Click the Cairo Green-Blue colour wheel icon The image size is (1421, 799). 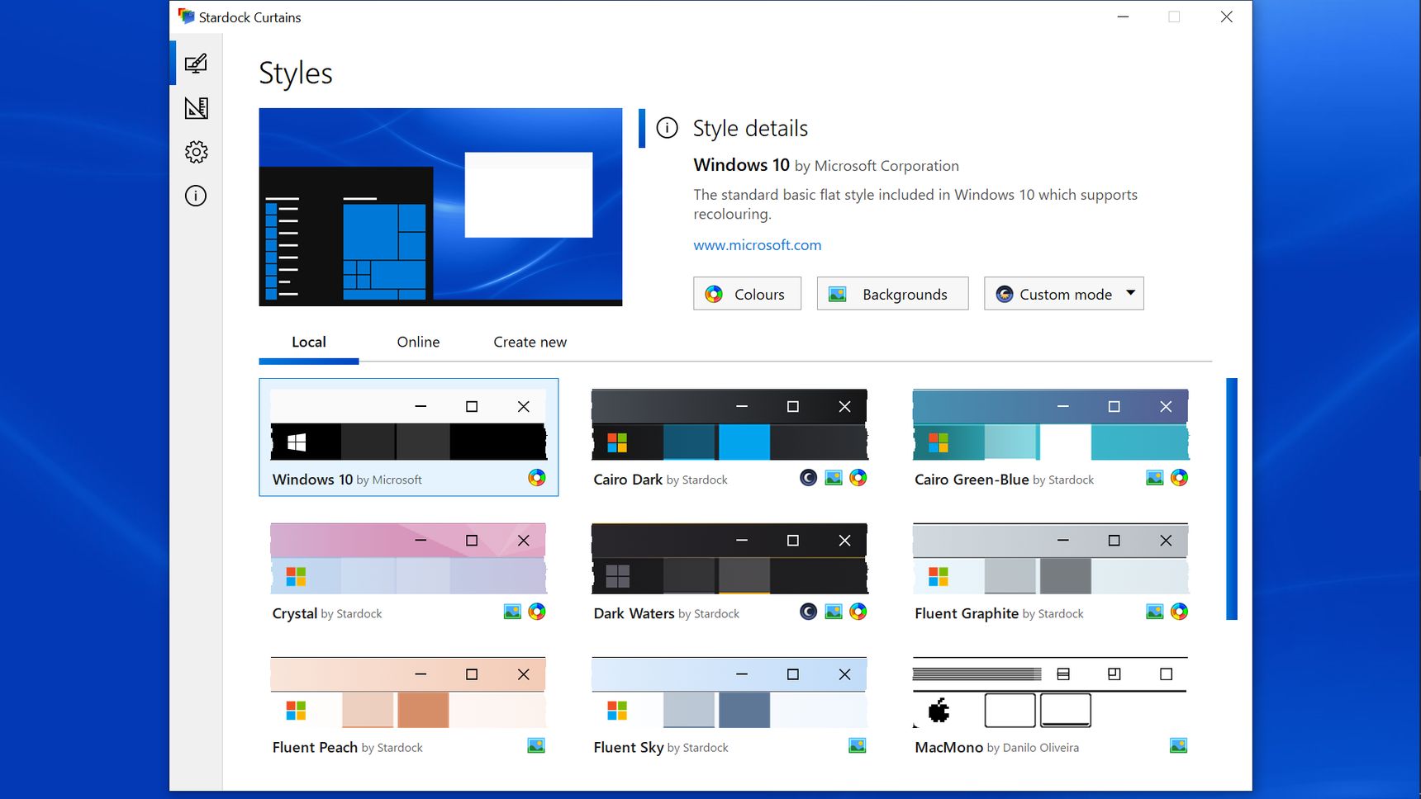[1180, 477]
